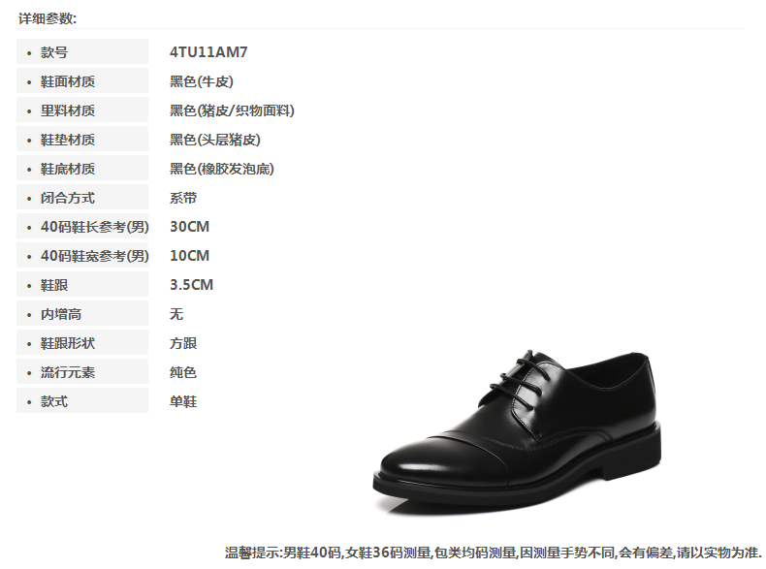The height and width of the screenshot is (569, 766).
Task: Select the 鞋底材质 label cell
Action: coord(82,169)
